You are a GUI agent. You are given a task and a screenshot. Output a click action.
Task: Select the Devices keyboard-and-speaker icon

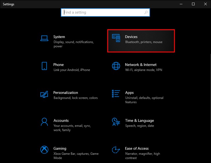[x=116, y=38]
